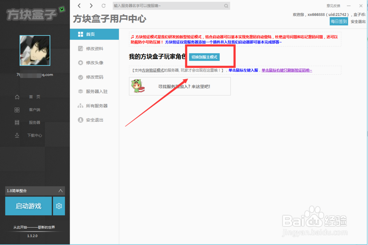
Task: Click the blue 方块验证仅需服务器添加 notice text
Action: click(x=223, y=42)
